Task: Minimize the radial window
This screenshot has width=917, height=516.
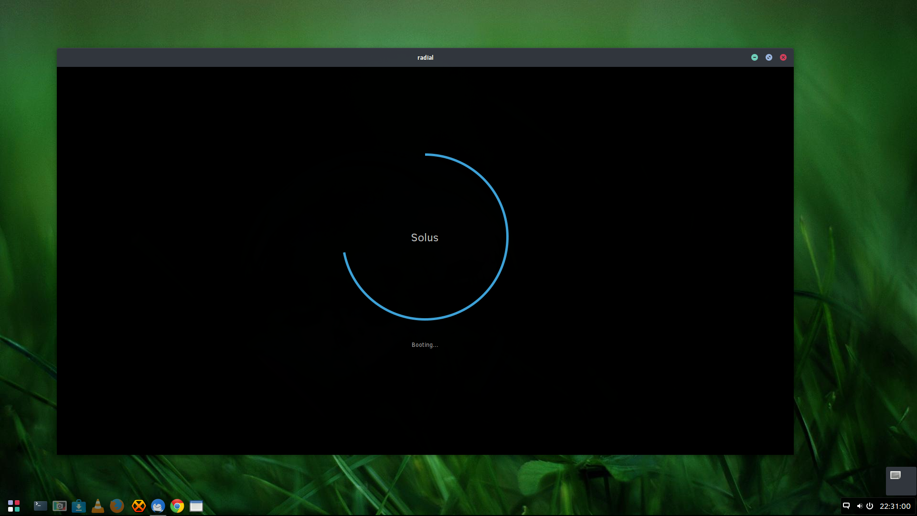Action: 755,57
